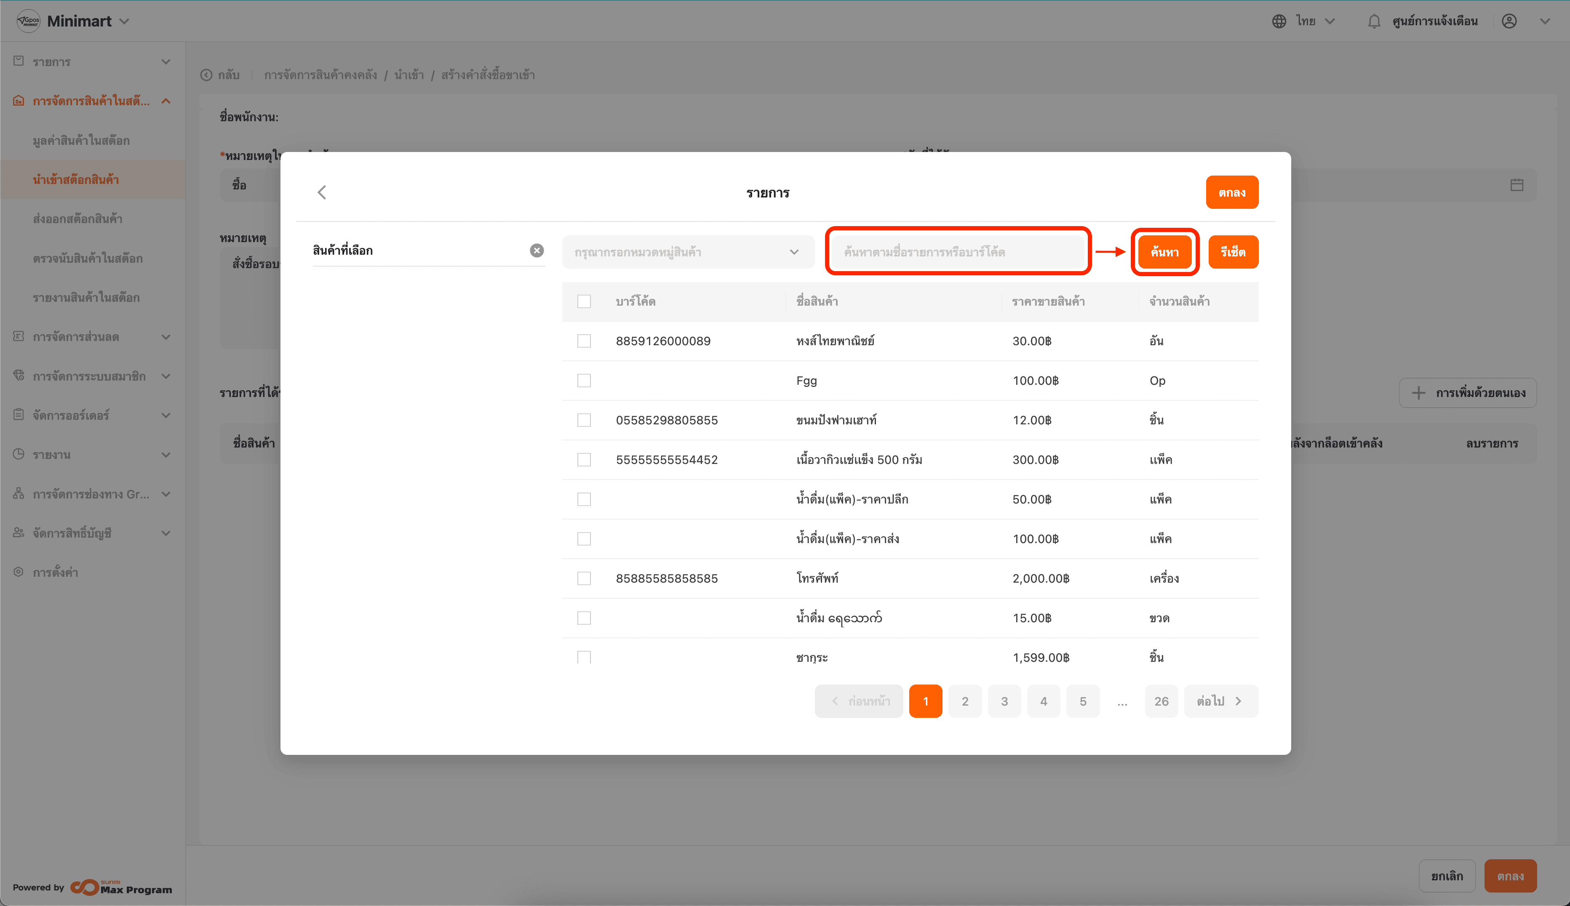The width and height of the screenshot is (1570, 906).
Task: Expand the Minimart store dropdown
Action: (x=125, y=21)
